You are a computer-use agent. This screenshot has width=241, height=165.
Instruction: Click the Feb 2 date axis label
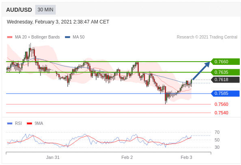point(127,157)
